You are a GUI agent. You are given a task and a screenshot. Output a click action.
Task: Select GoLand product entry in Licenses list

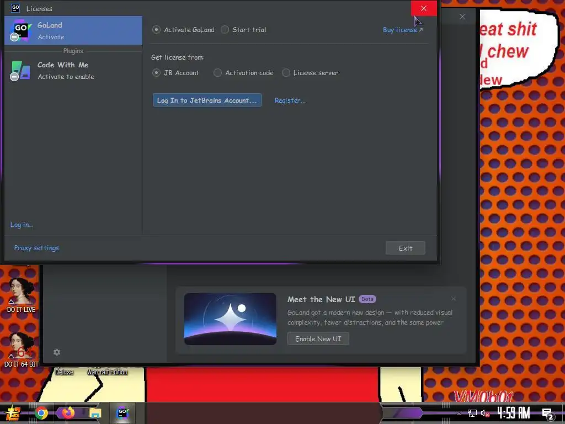coord(73,31)
